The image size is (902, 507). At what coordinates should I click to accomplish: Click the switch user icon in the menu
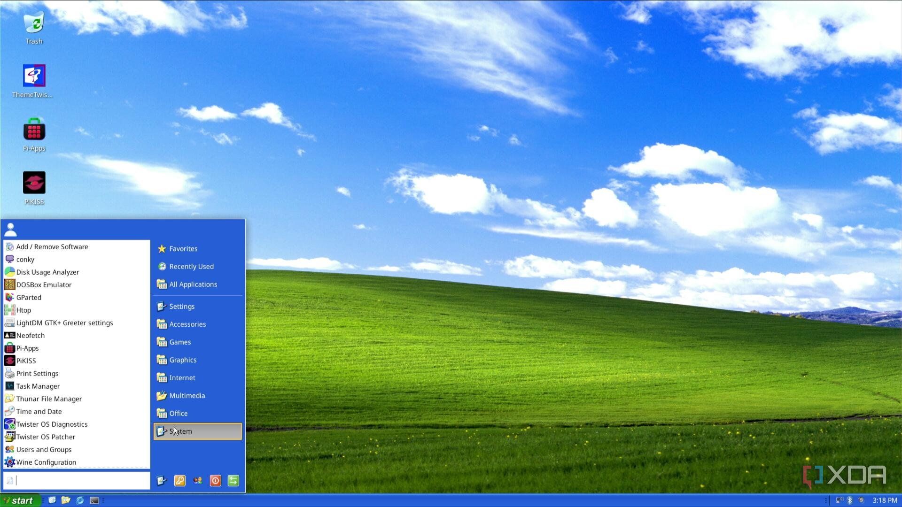coord(197,481)
